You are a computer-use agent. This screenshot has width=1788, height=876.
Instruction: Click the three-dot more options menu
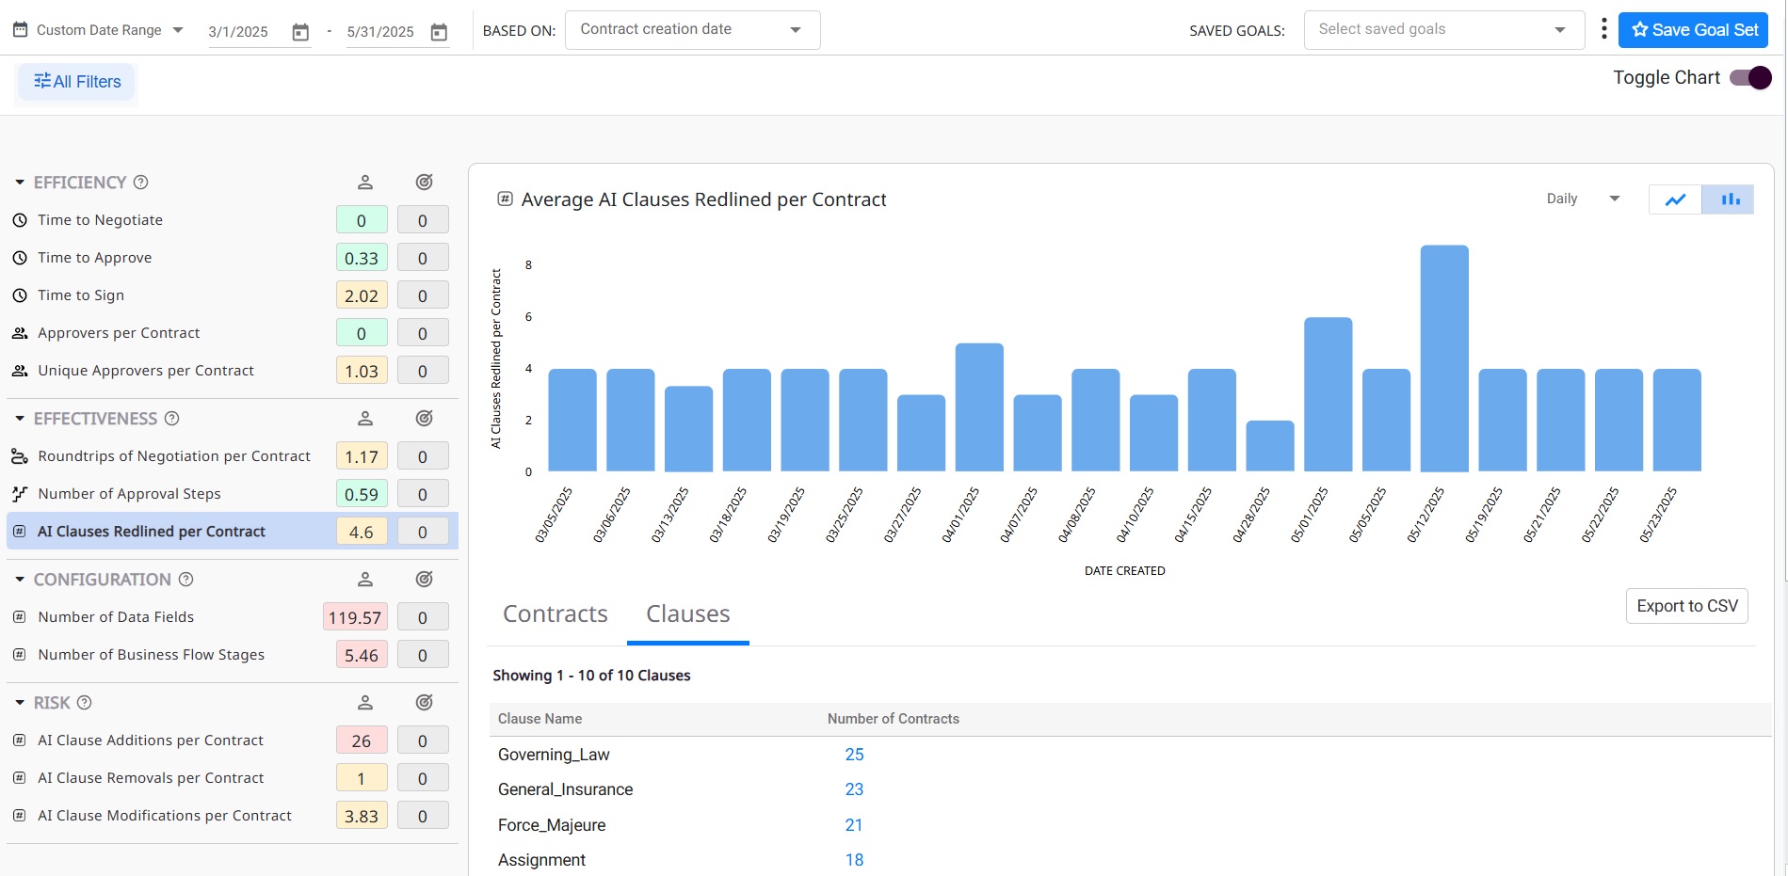coord(1603,29)
